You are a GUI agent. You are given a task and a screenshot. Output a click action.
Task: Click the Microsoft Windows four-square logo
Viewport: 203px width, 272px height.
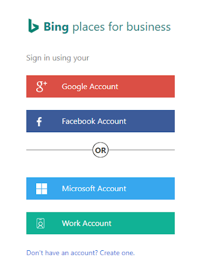click(41, 189)
